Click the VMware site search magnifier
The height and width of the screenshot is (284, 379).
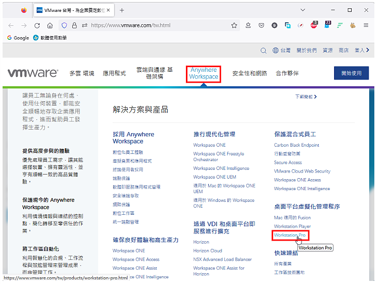tap(263, 51)
